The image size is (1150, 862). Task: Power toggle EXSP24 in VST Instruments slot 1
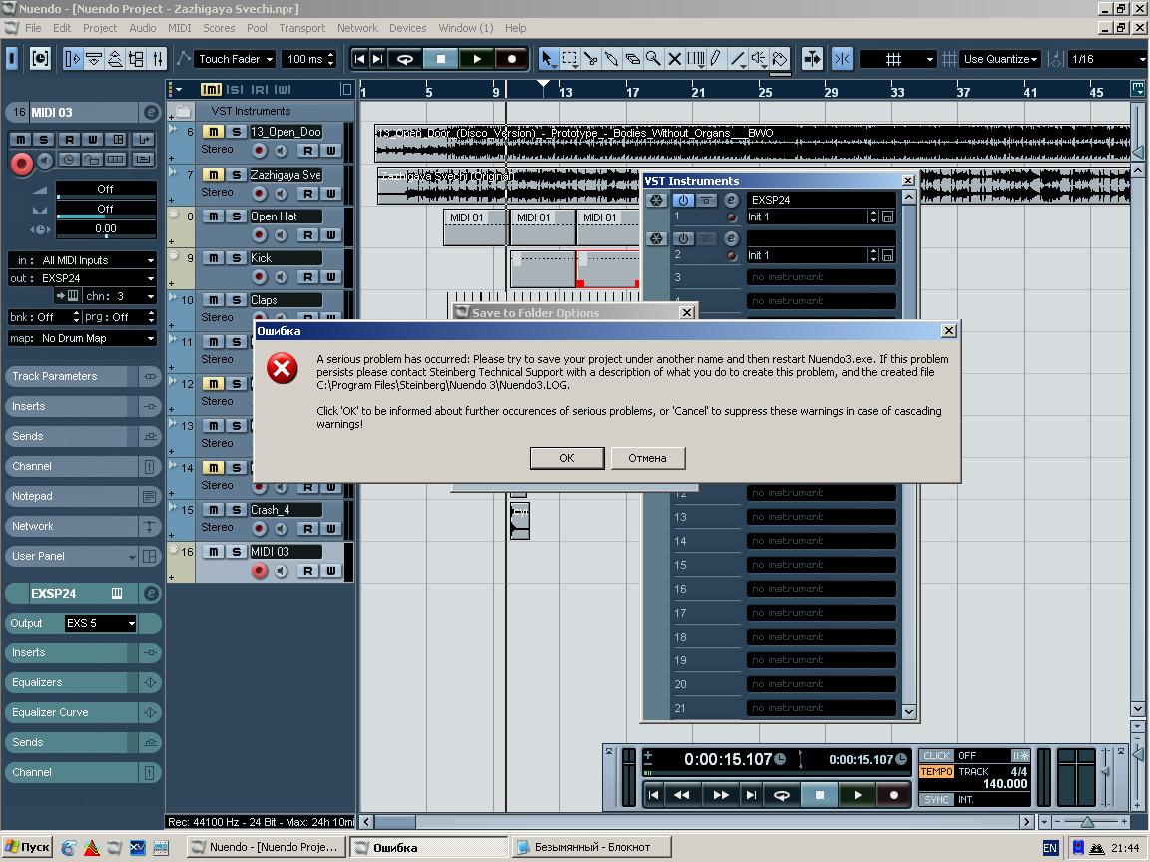(x=683, y=200)
